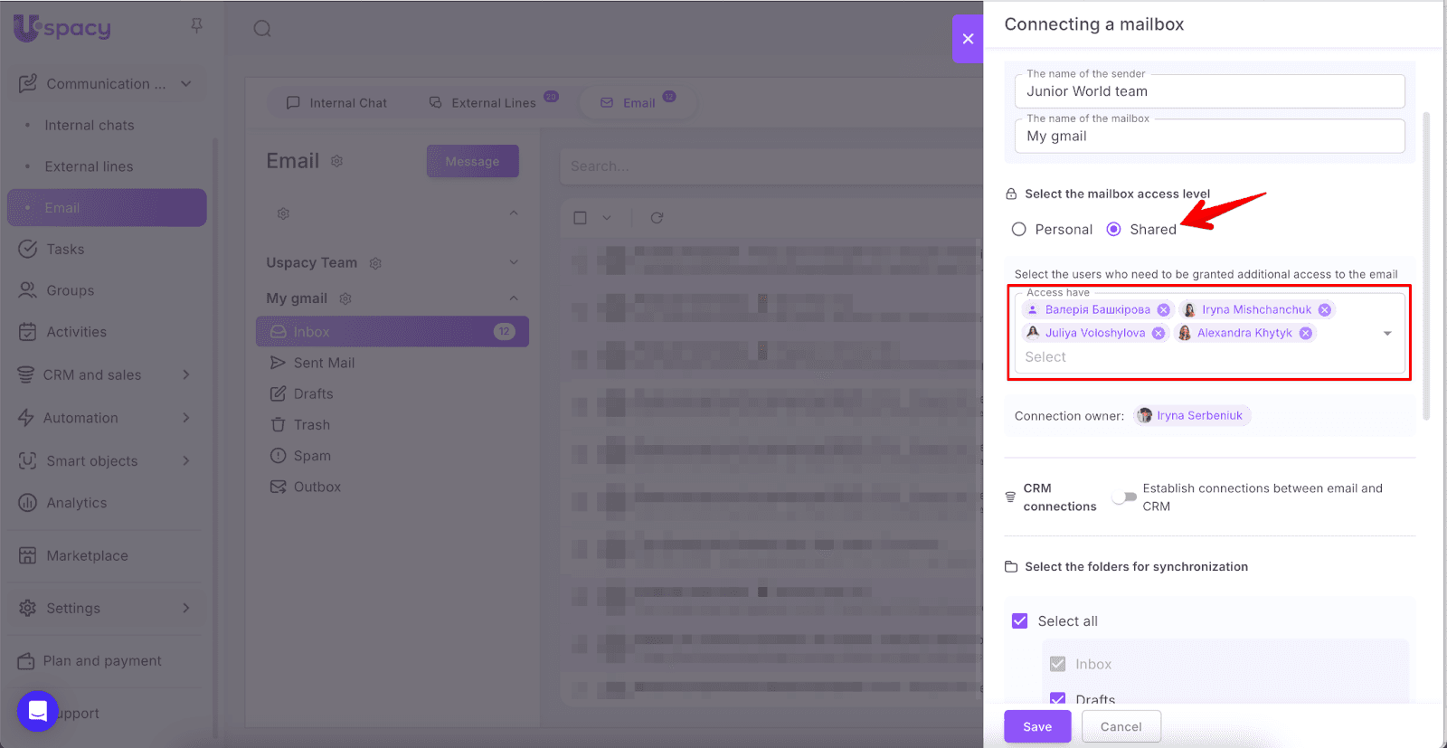
Task: Open External lines in sidebar
Action: click(x=89, y=166)
